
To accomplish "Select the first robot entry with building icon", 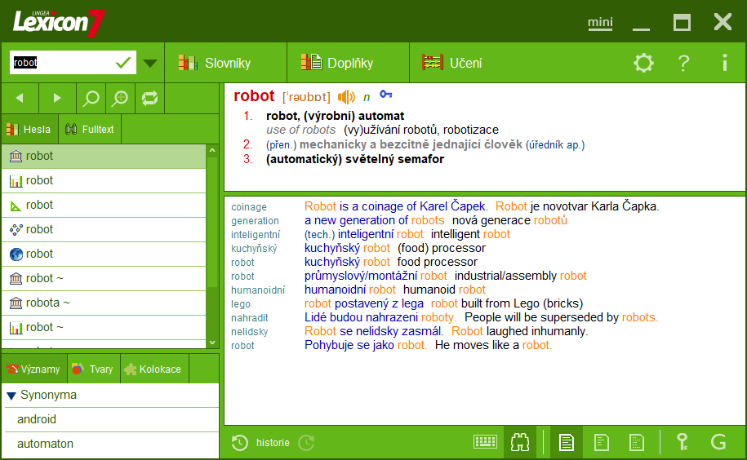I will [104, 156].
